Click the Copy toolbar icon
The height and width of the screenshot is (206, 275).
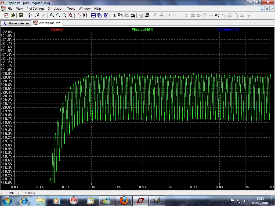(x=120, y=16)
